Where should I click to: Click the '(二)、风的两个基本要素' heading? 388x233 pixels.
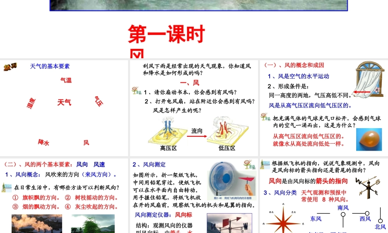(38, 164)
